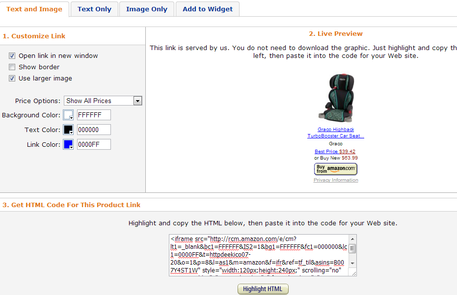Expand the Price Options dropdown
This screenshot has height=295, width=457.
coord(103,101)
